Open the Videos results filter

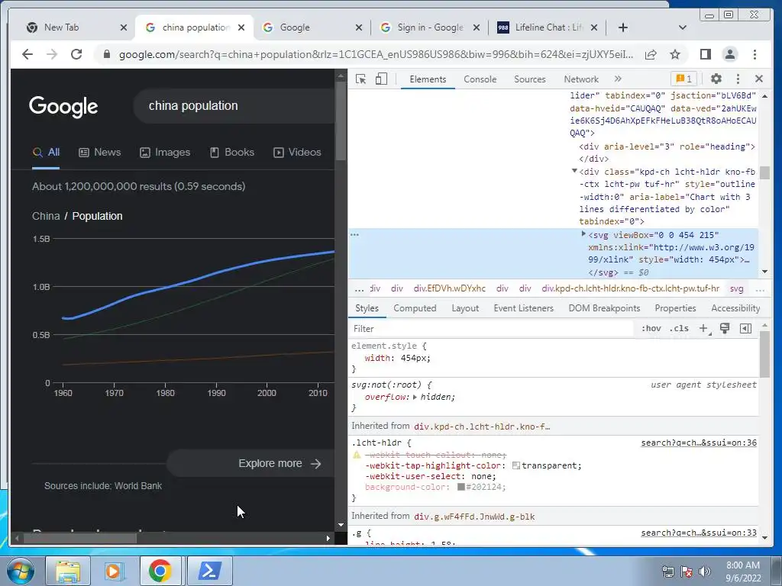(x=297, y=152)
